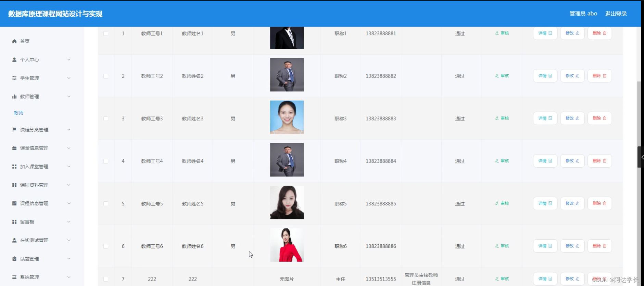The width and height of the screenshot is (644, 286).
Task: Expand the 个人中心 menu chevron
Action: (69, 60)
